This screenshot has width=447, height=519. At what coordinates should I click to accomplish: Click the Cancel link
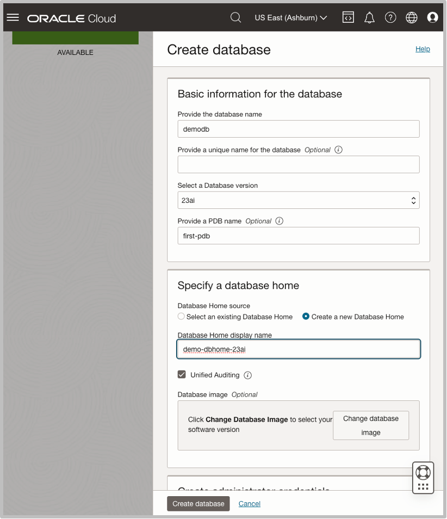tap(249, 503)
